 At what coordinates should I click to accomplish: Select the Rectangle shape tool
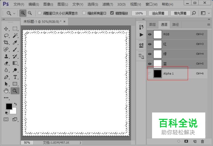[15, 84]
